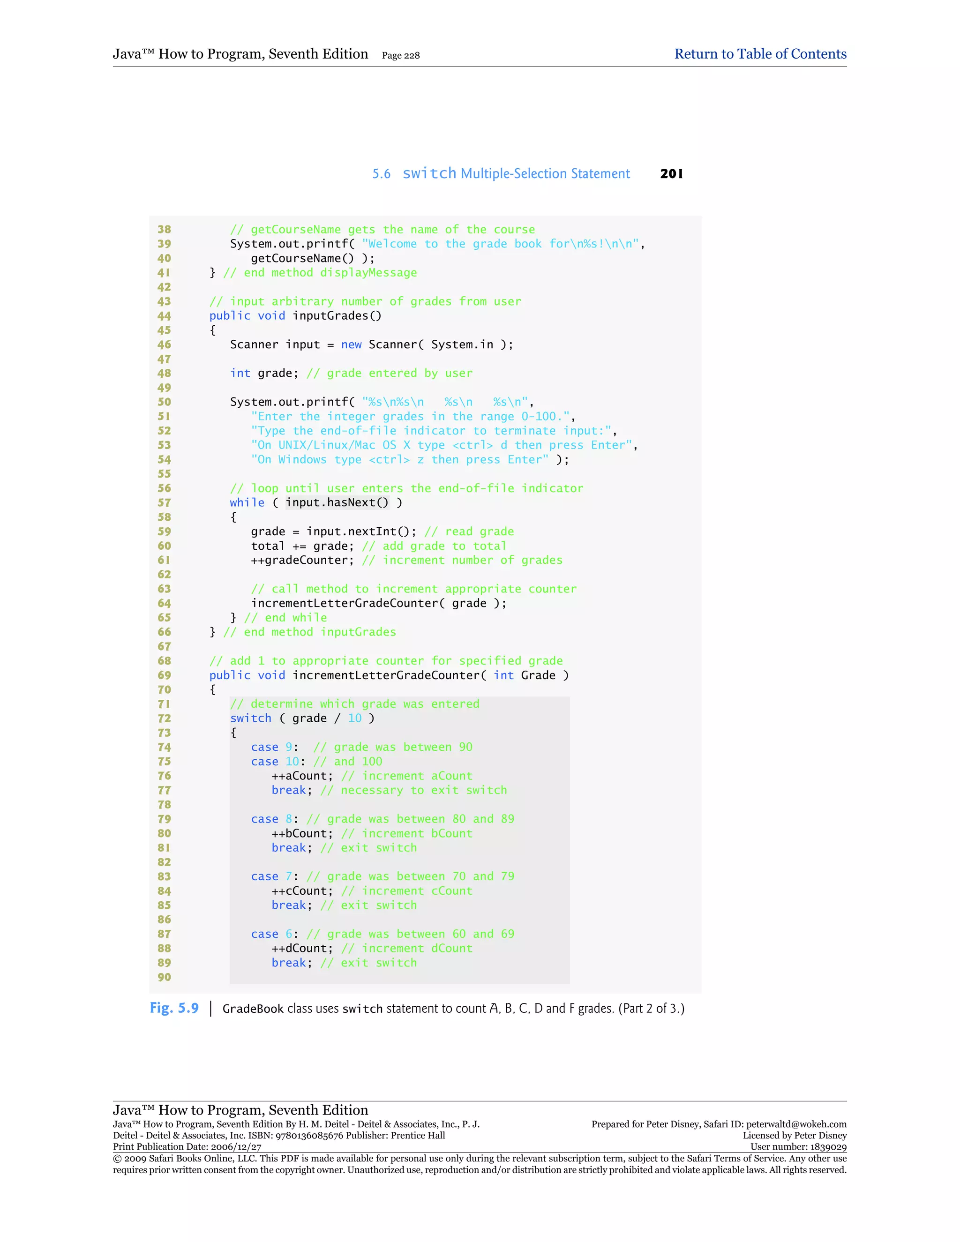Click the GradeBook class figure caption text
This screenshot has height=1242, width=960.
(453, 1009)
